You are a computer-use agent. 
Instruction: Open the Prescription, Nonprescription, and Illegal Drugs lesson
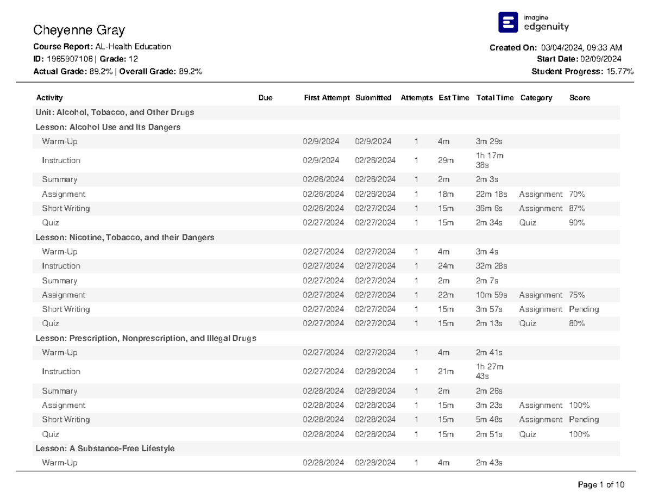tap(146, 338)
